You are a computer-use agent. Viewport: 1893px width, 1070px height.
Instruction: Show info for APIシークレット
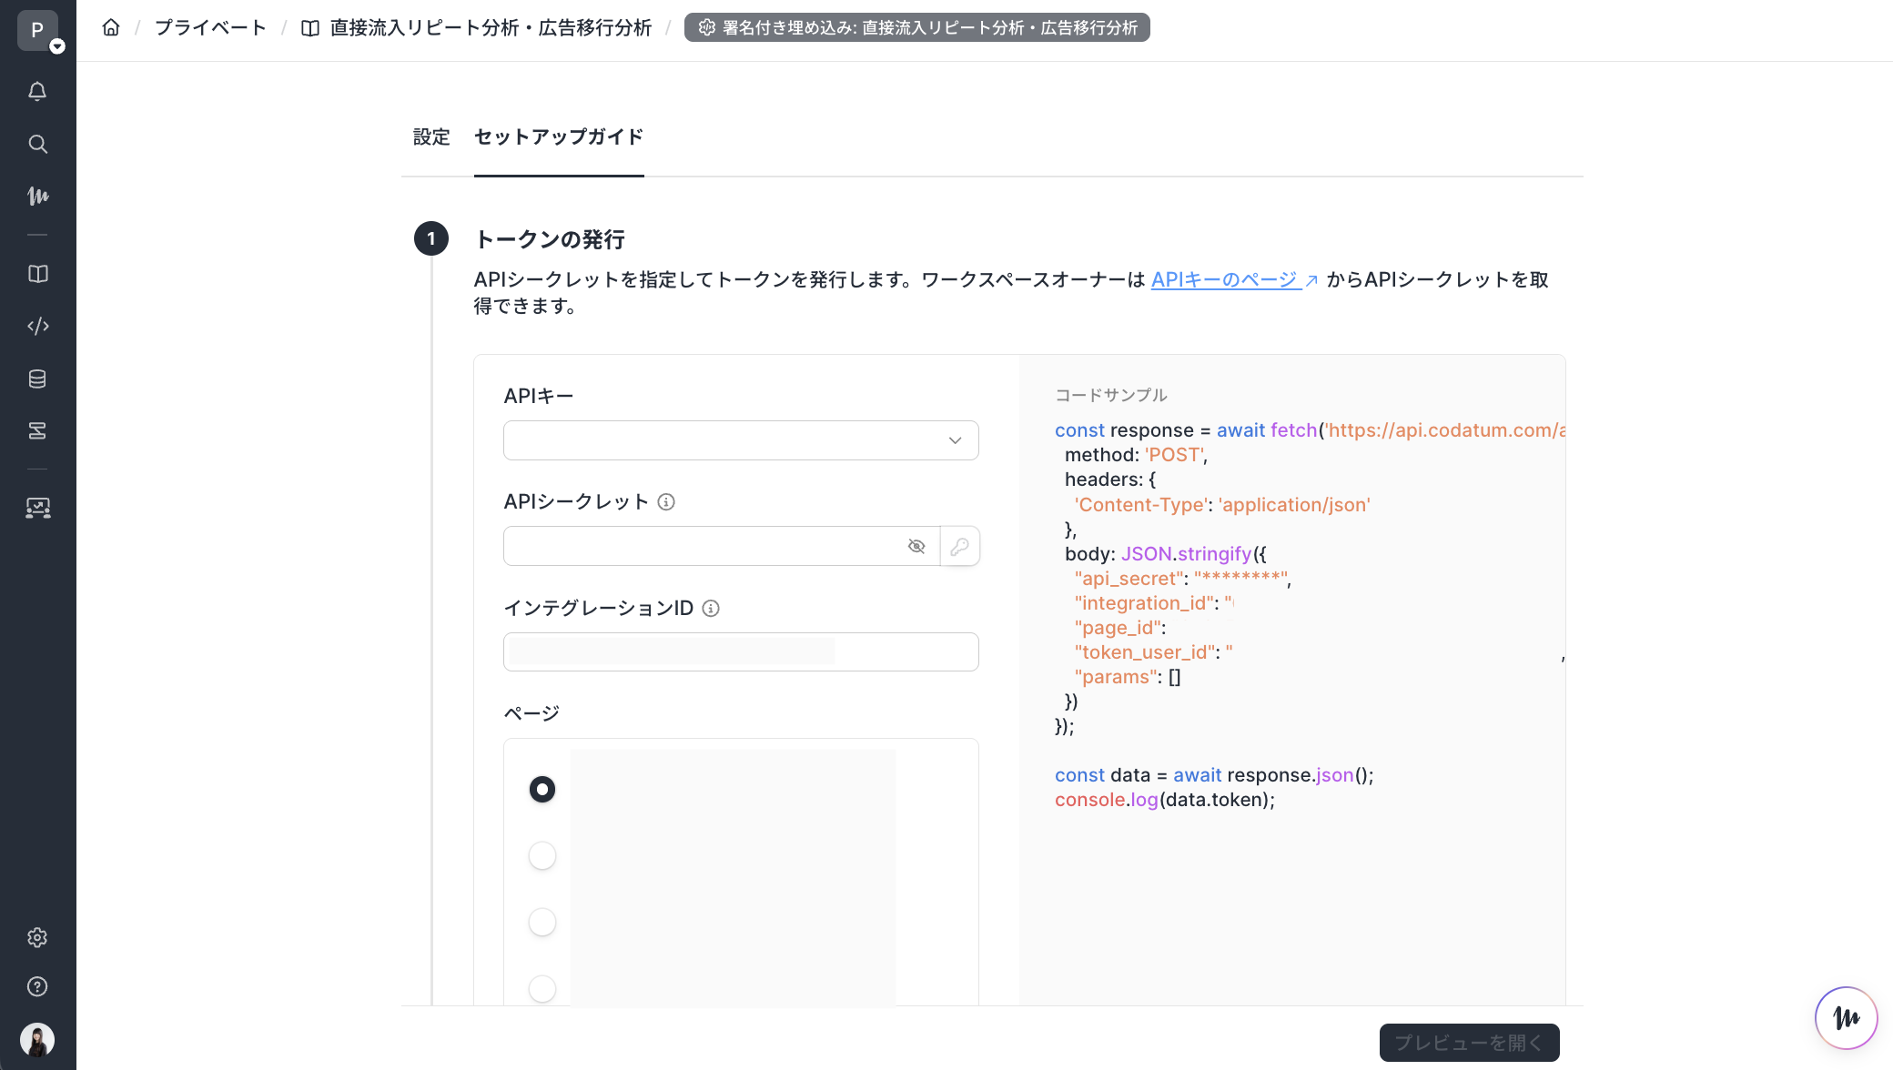click(666, 502)
